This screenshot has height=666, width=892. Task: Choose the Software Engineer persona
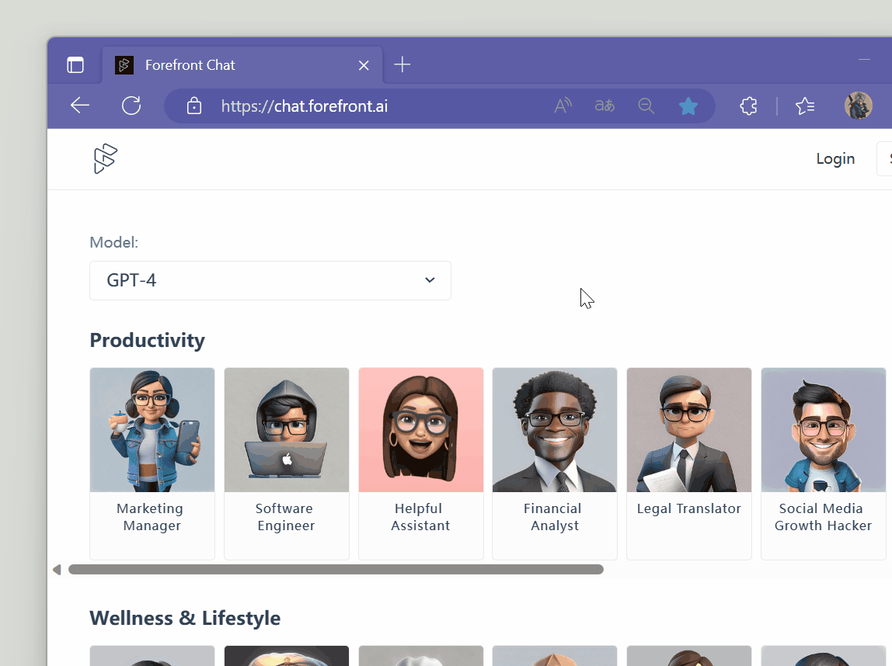(287, 463)
